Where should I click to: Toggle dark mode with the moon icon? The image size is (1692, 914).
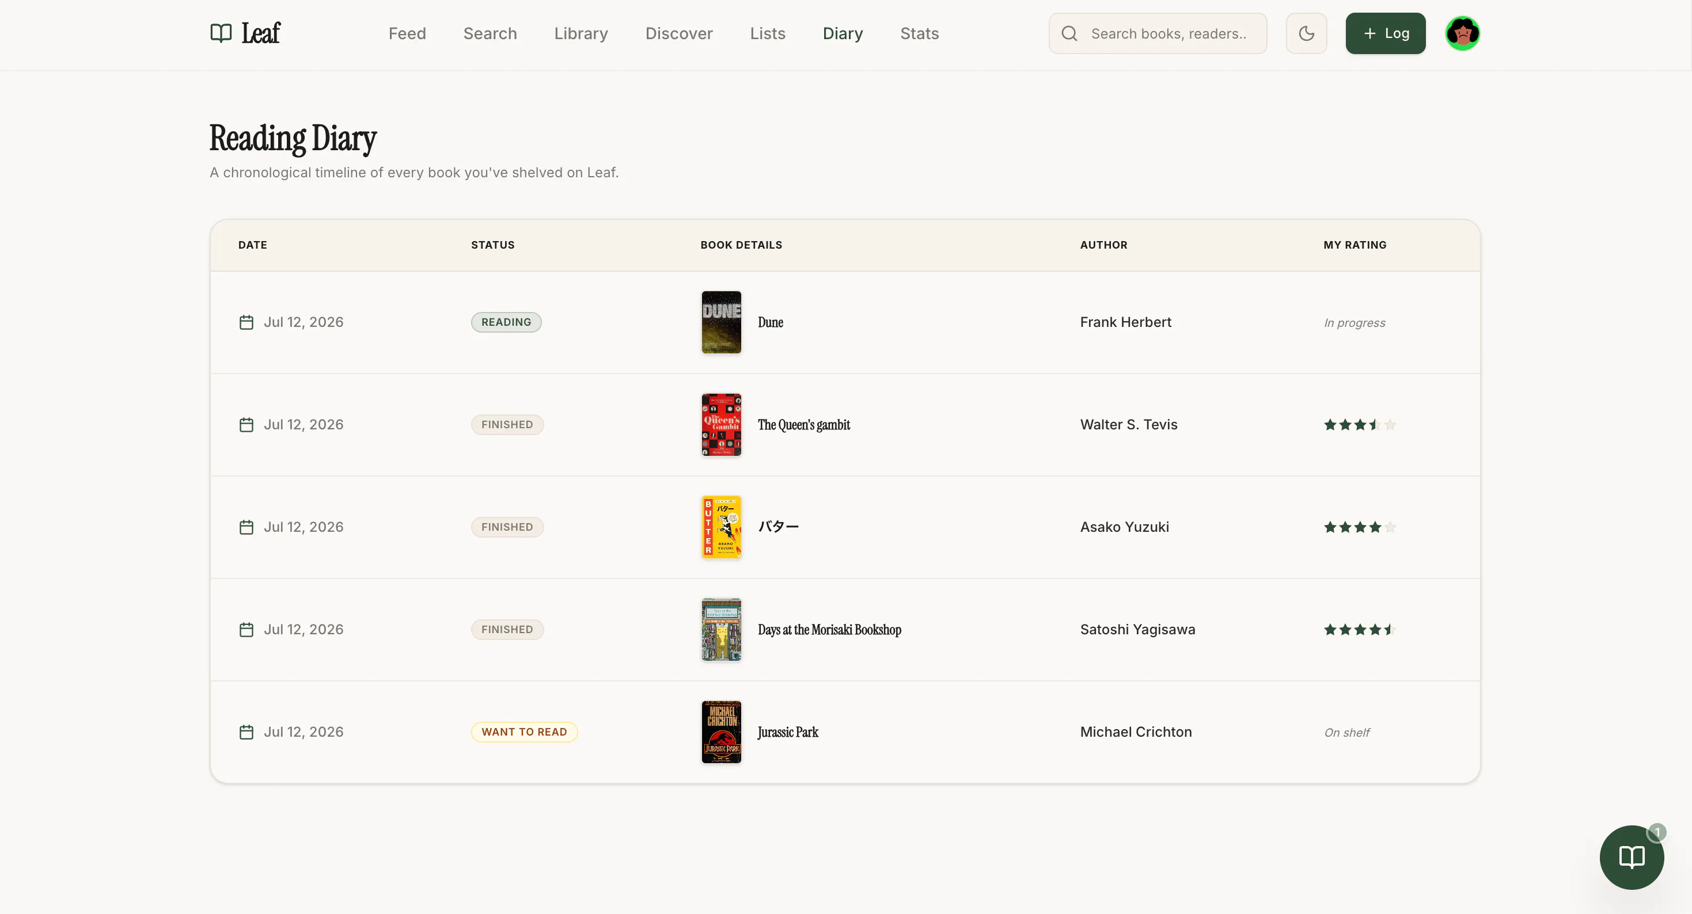[x=1306, y=33]
